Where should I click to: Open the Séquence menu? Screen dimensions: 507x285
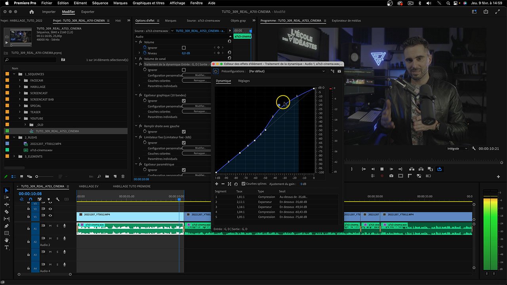100,3
